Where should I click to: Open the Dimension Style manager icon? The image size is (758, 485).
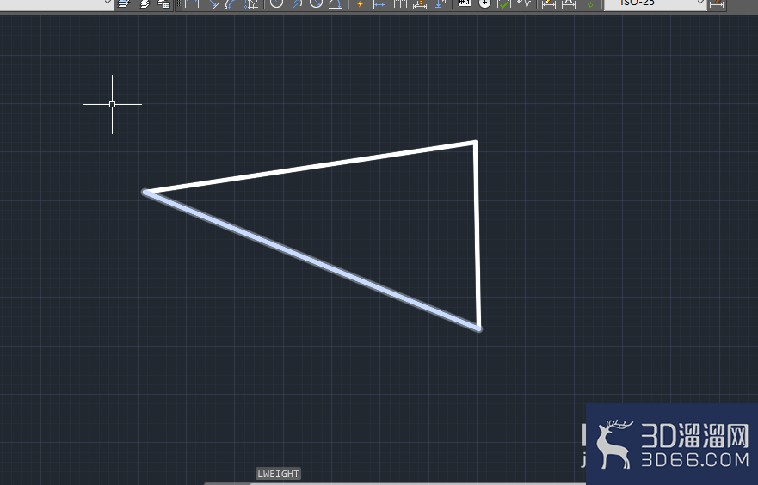point(717,3)
